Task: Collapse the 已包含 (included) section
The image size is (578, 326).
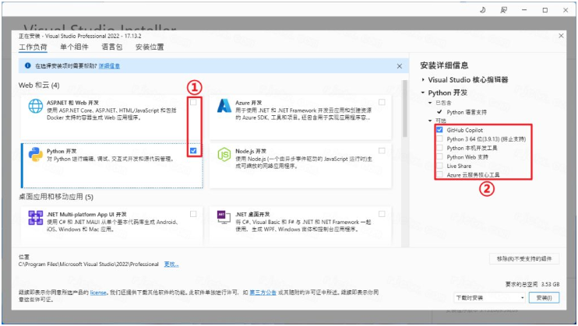Action: click(430, 103)
